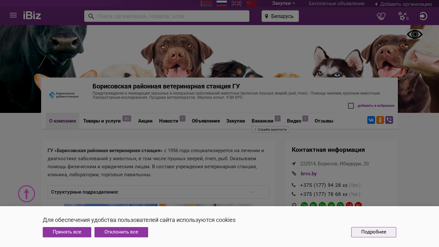Screen dimensions: 439x247
Task: Open the Вакансии tab
Action: (266, 121)
